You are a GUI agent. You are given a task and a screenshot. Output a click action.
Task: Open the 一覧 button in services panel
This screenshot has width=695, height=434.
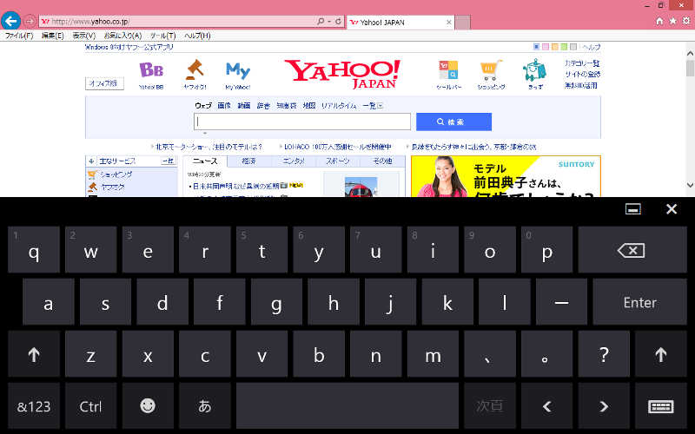click(169, 161)
